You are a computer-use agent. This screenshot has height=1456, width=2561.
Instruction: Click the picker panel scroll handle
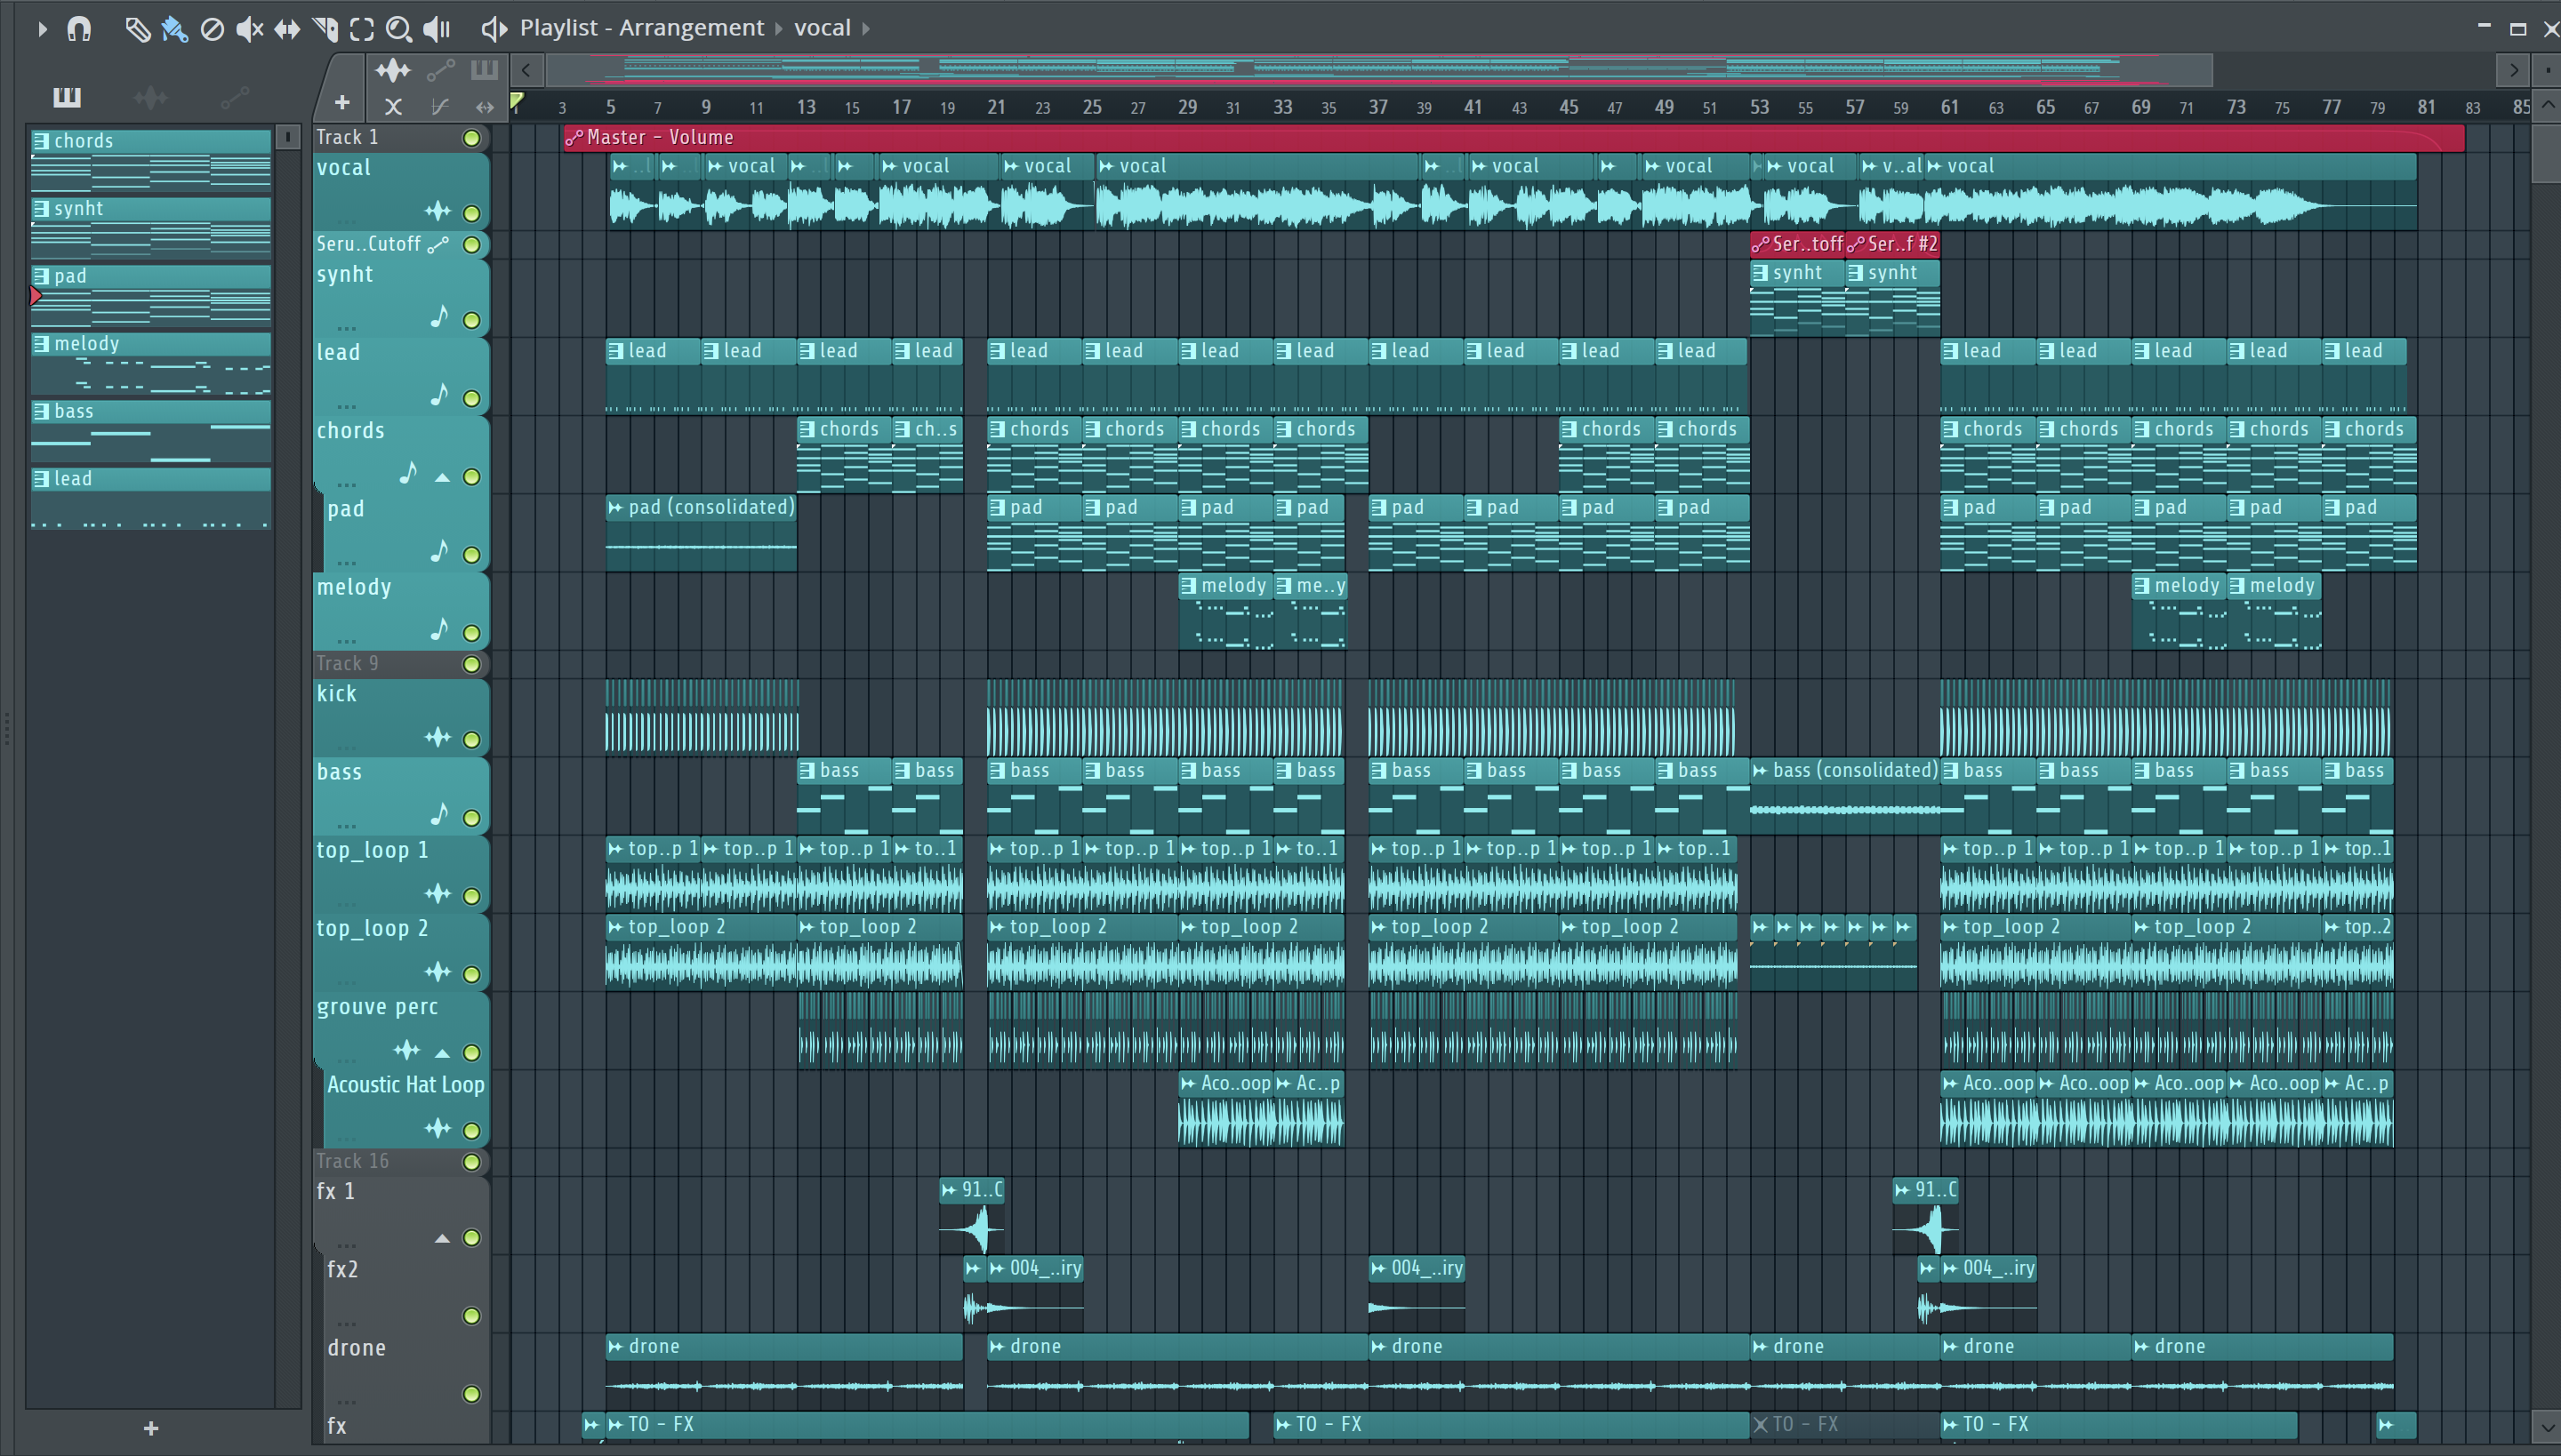(288, 137)
